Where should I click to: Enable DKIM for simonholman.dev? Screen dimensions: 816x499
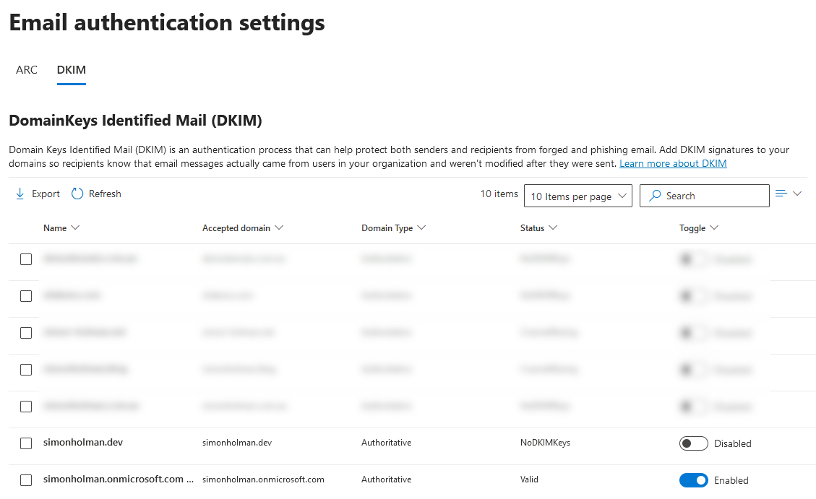click(x=693, y=443)
